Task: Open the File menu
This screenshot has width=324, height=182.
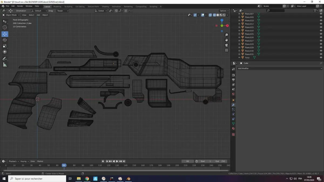Action: click(7, 6)
